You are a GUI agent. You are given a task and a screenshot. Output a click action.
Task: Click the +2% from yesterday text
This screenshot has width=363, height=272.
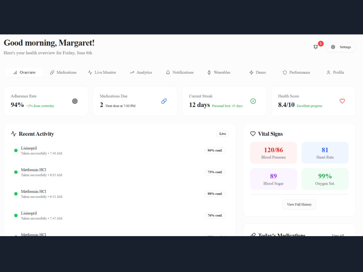[40, 106]
